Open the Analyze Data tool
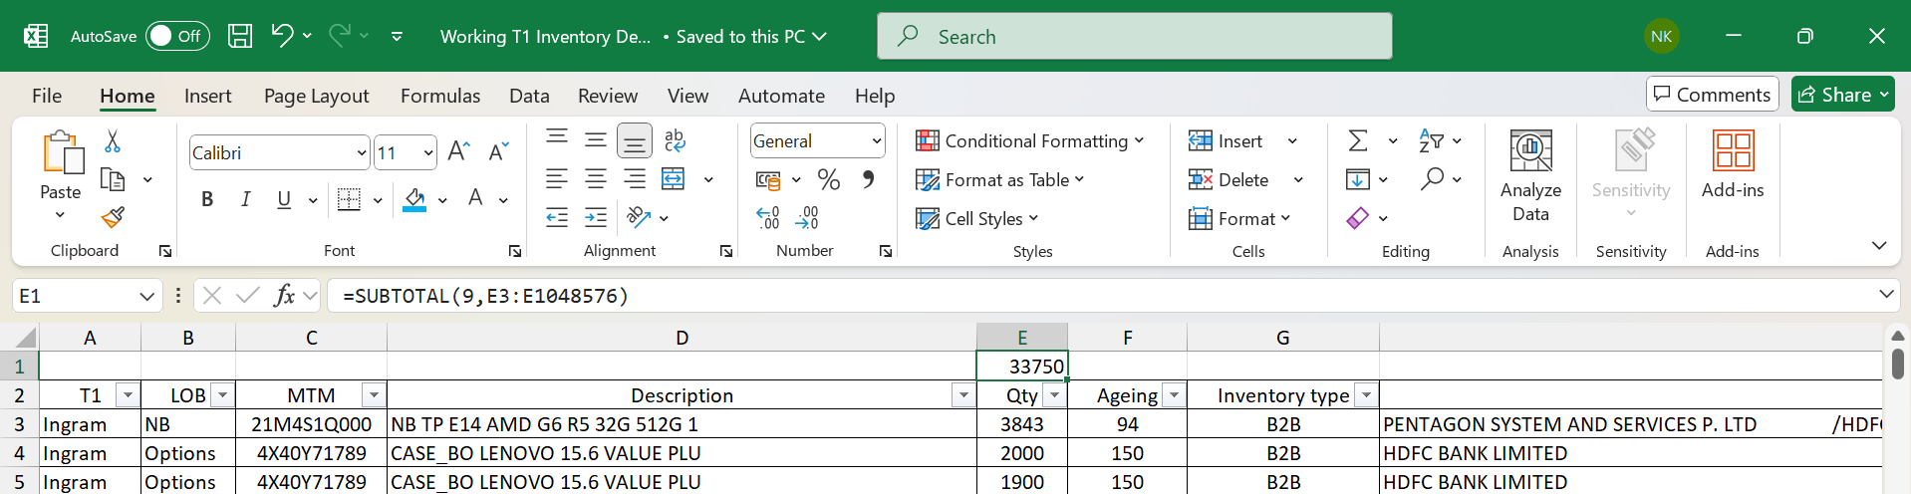This screenshot has width=1911, height=494. point(1530,175)
